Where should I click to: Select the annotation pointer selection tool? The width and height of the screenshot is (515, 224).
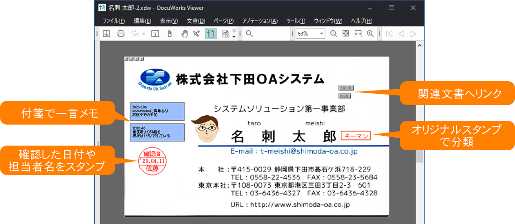197,34
